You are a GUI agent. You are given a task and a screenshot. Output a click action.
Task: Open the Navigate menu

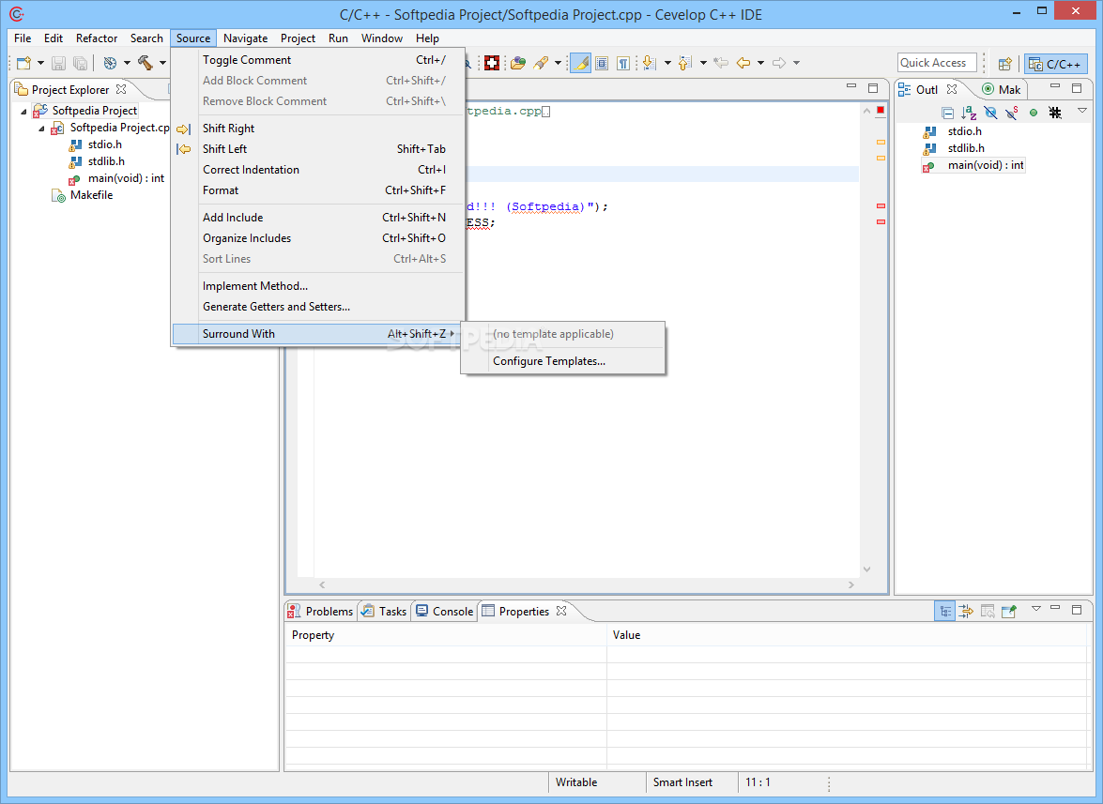pyautogui.click(x=246, y=38)
